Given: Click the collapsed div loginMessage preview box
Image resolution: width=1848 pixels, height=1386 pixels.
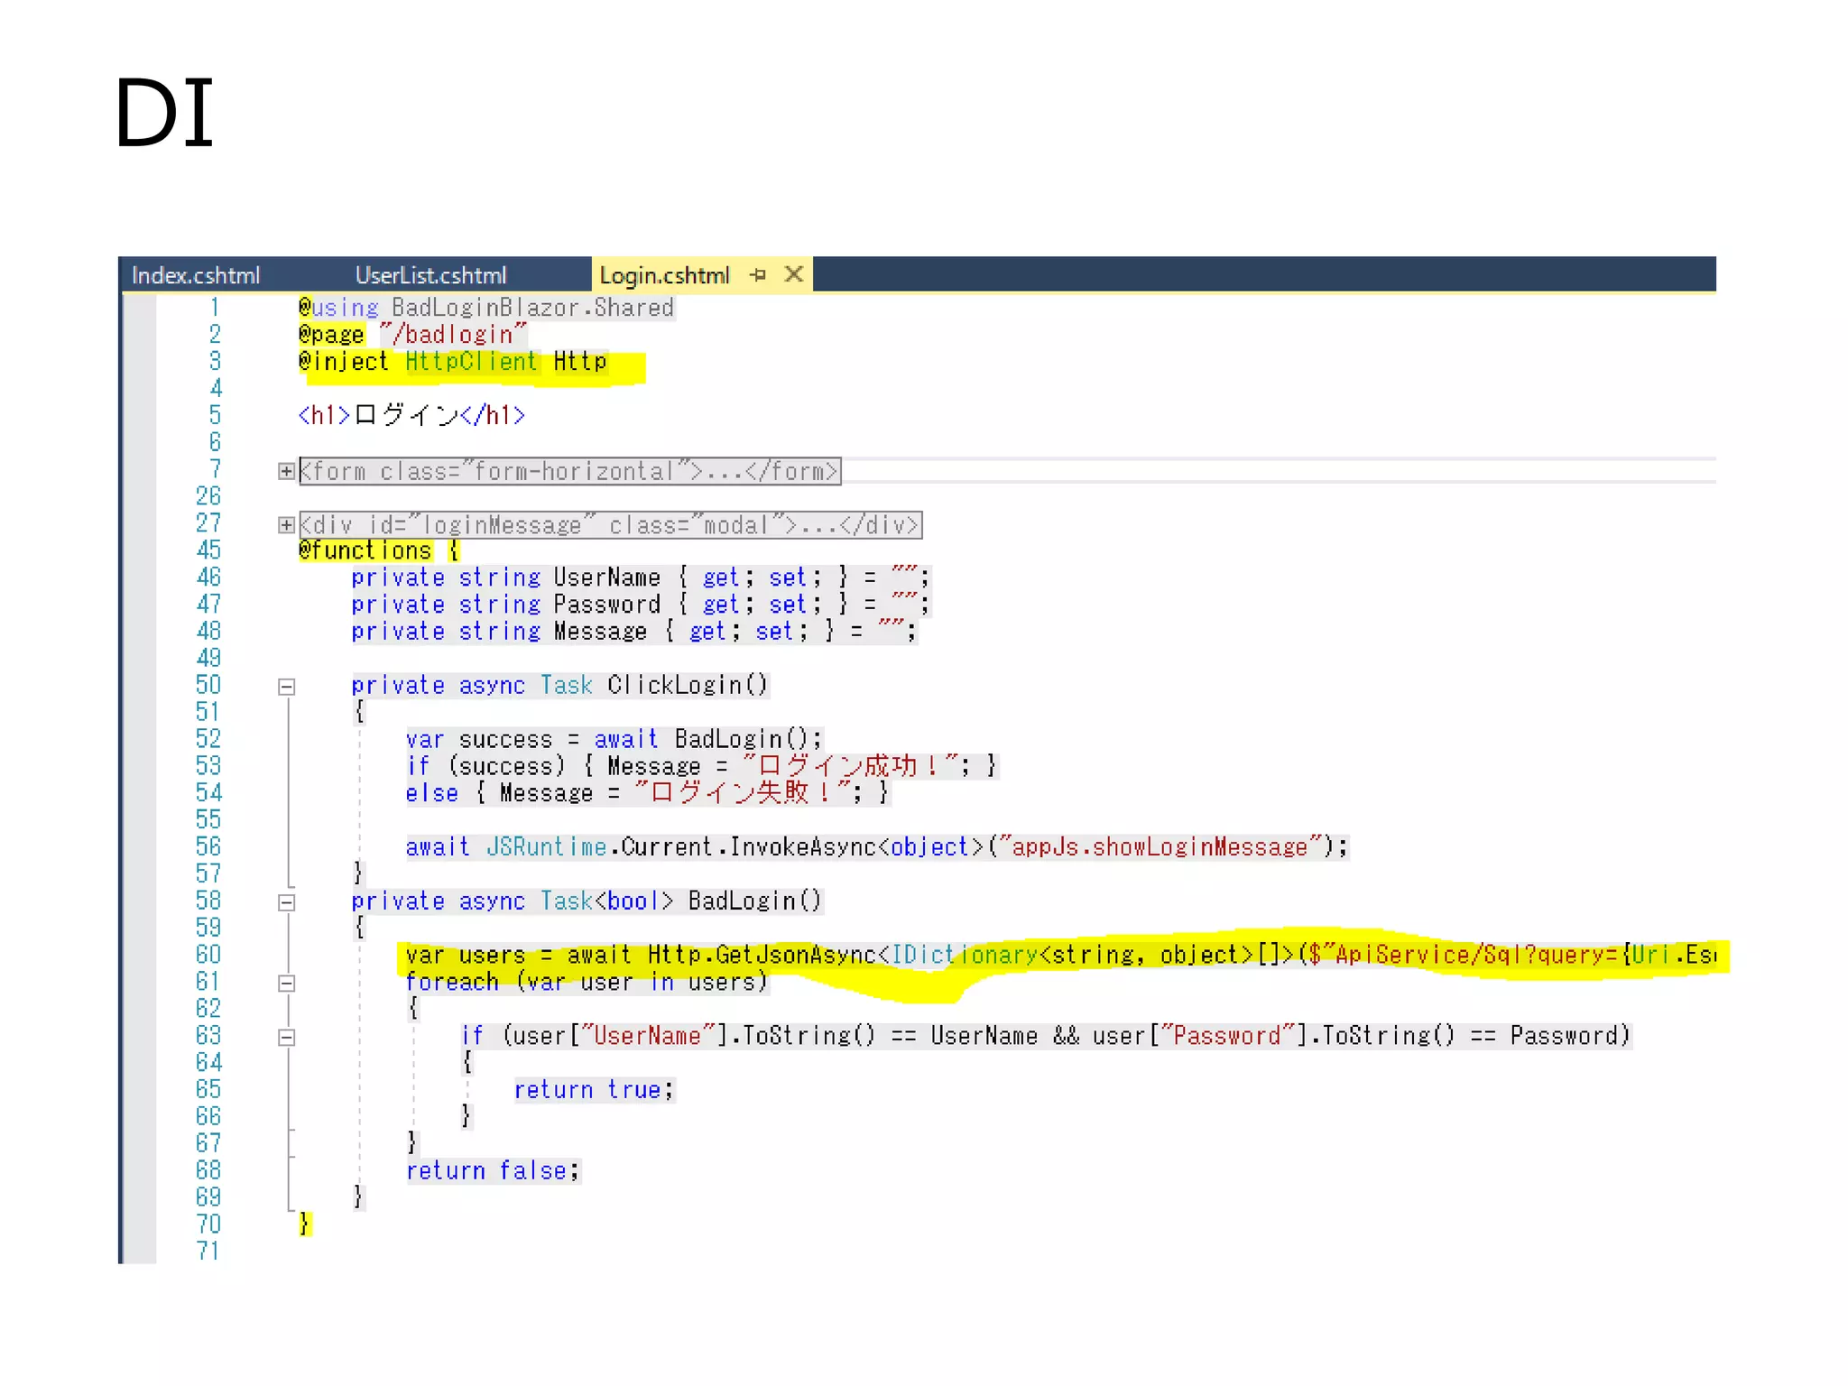Looking at the screenshot, I should (x=610, y=525).
